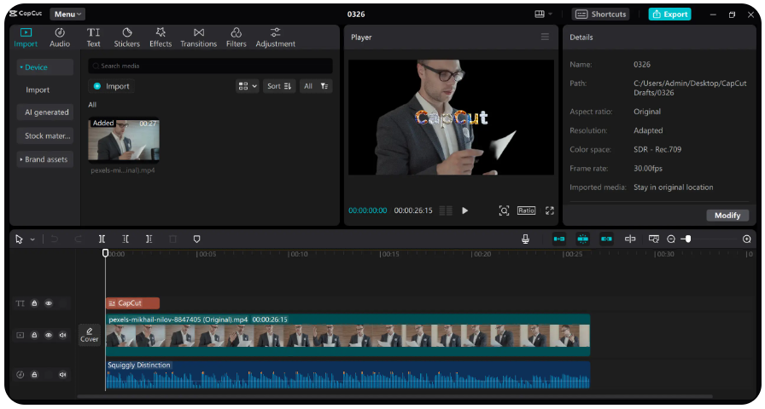Open the Stickers tab
Screen dimensions: 765x409
[127, 37]
